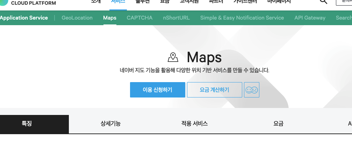Click the 이용 신청하기 button
This screenshot has width=352, height=145.
[x=158, y=90]
